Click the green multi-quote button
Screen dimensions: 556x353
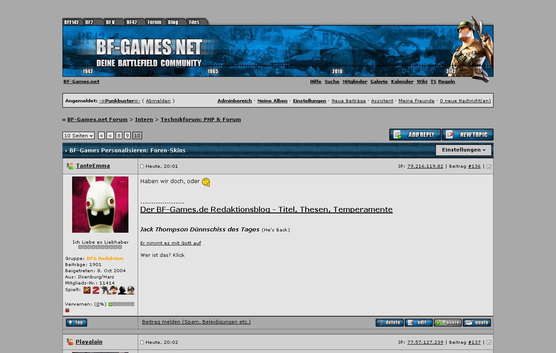tap(447, 323)
